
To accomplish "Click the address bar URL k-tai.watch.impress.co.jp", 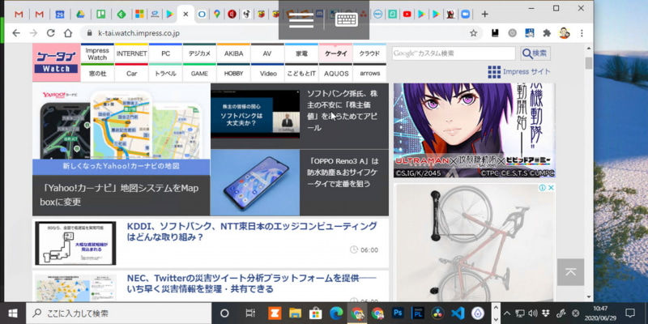I will pyautogui.click(x=139, y=33).
